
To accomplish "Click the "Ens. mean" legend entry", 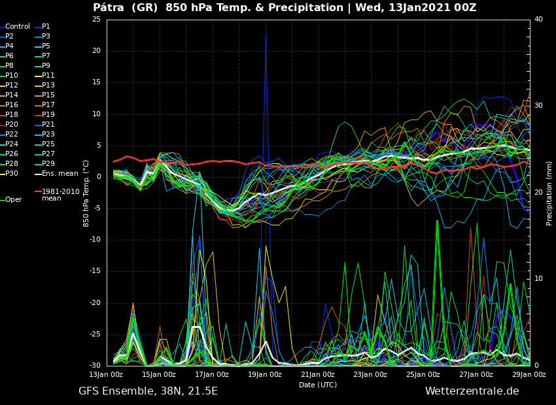I will pos(57,174).
